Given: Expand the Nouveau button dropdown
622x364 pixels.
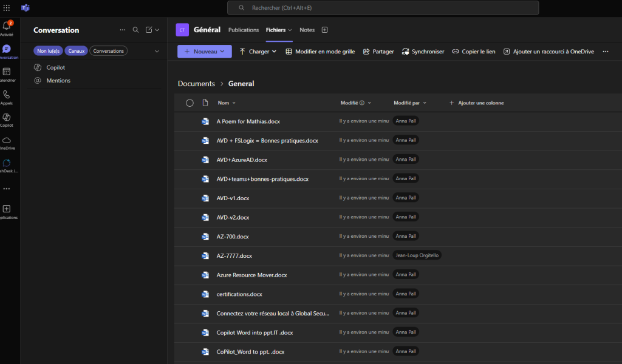Looking at the screenshot, I should tap(222, 52).
